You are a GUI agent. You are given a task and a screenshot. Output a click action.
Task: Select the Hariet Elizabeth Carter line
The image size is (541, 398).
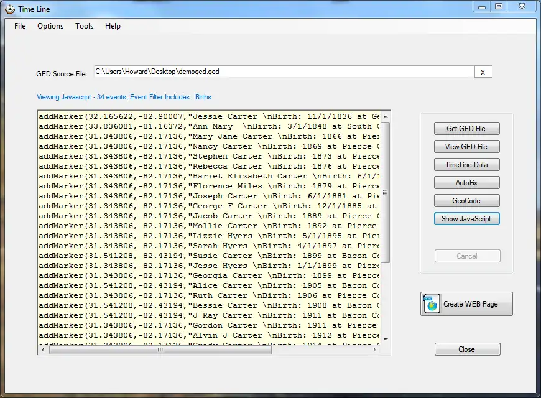209,176
